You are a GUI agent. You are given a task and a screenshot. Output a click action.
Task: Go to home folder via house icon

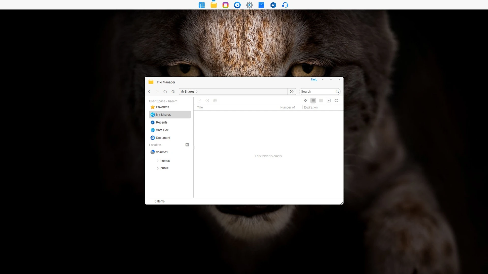point(173,92)
